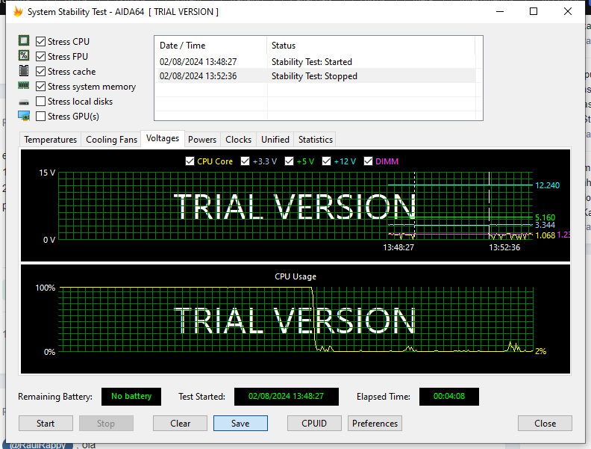Click the 3.344 voltage reading

545,226
